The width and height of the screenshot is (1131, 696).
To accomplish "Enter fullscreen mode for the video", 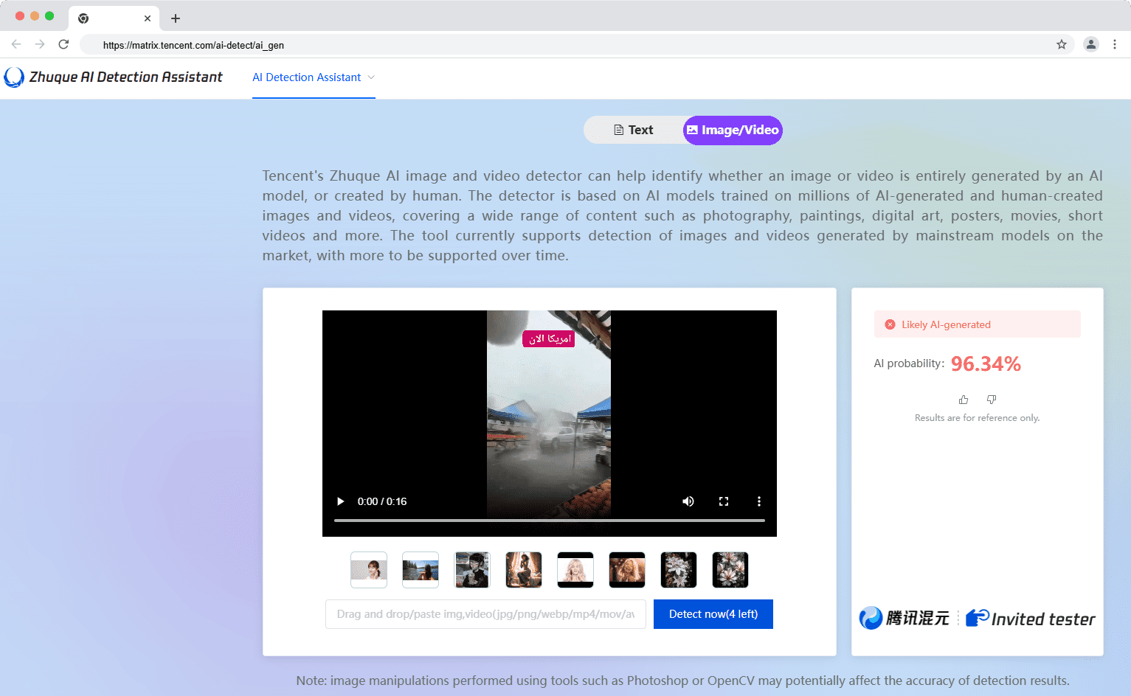I will click(x=723, y=501).
